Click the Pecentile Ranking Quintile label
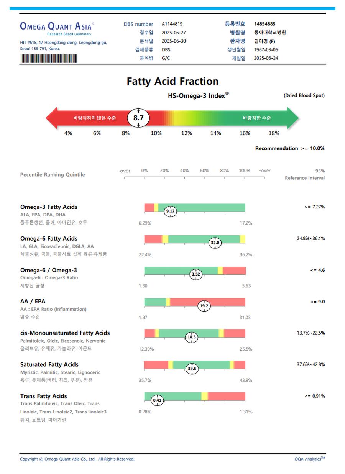The image size is (345, 474). (x=53, y=175)
